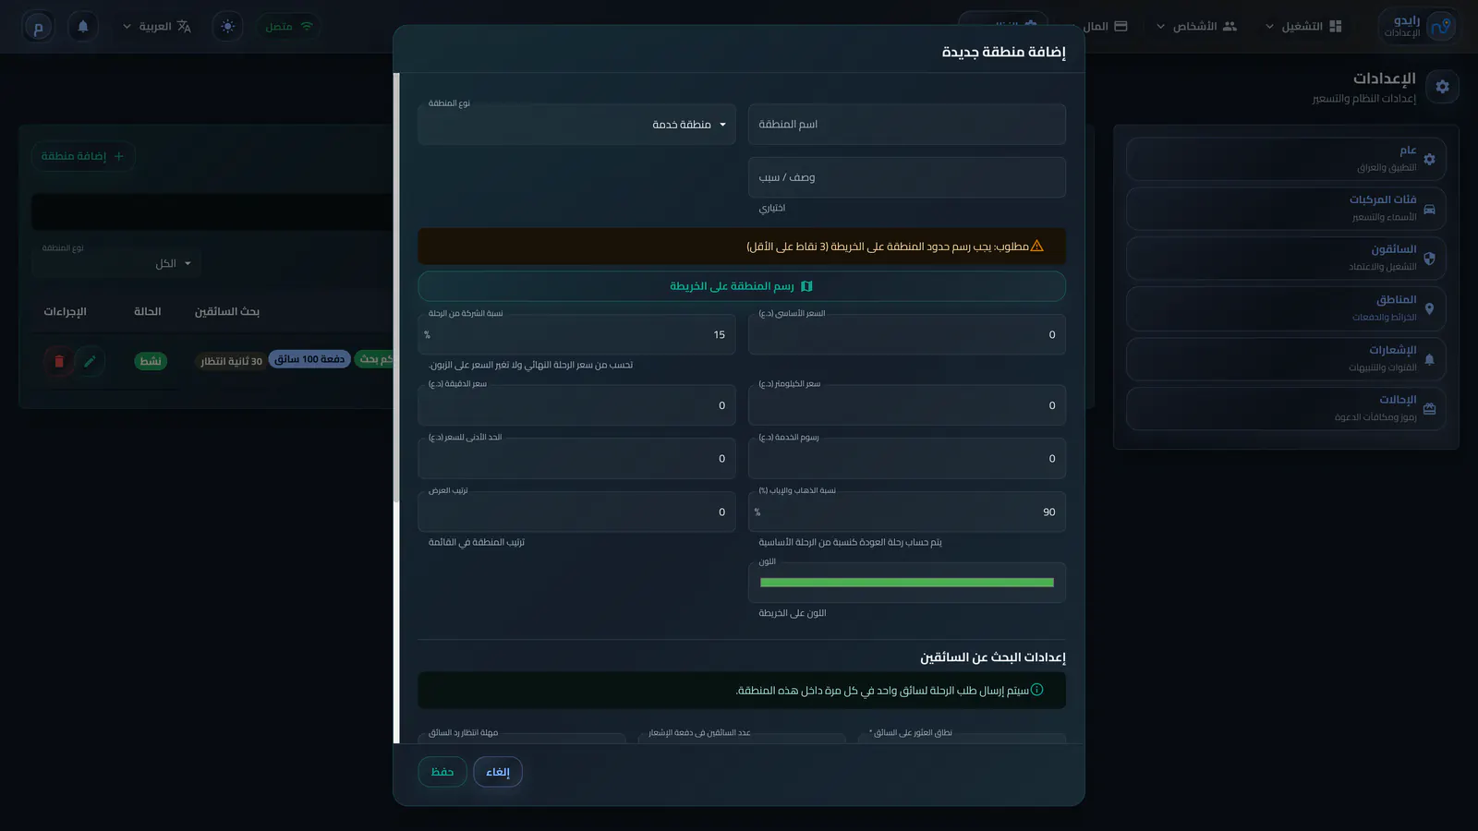
Task: Click the رسوم الخدمة input field
Action: 906,458
